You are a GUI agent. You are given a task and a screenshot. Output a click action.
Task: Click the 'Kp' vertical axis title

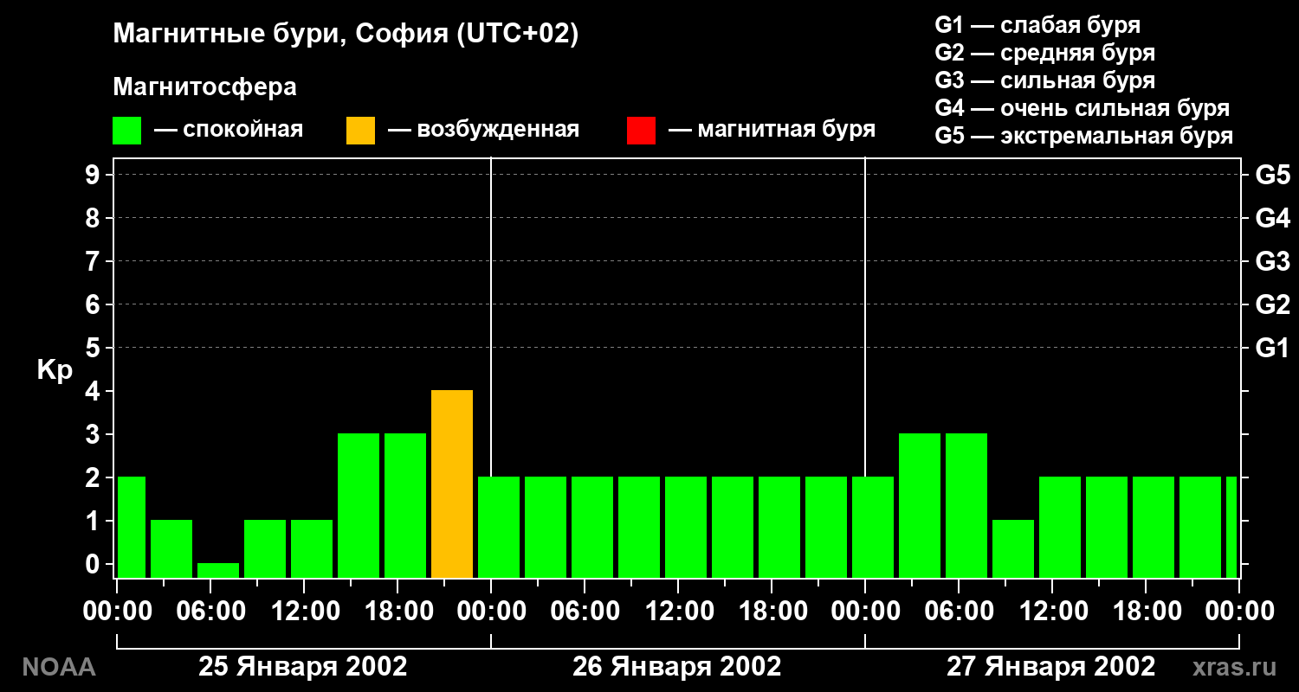55,370
